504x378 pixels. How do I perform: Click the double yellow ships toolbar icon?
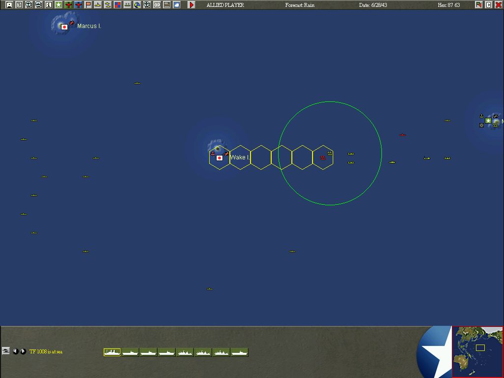pyautogui.click(x=108, y=5)
